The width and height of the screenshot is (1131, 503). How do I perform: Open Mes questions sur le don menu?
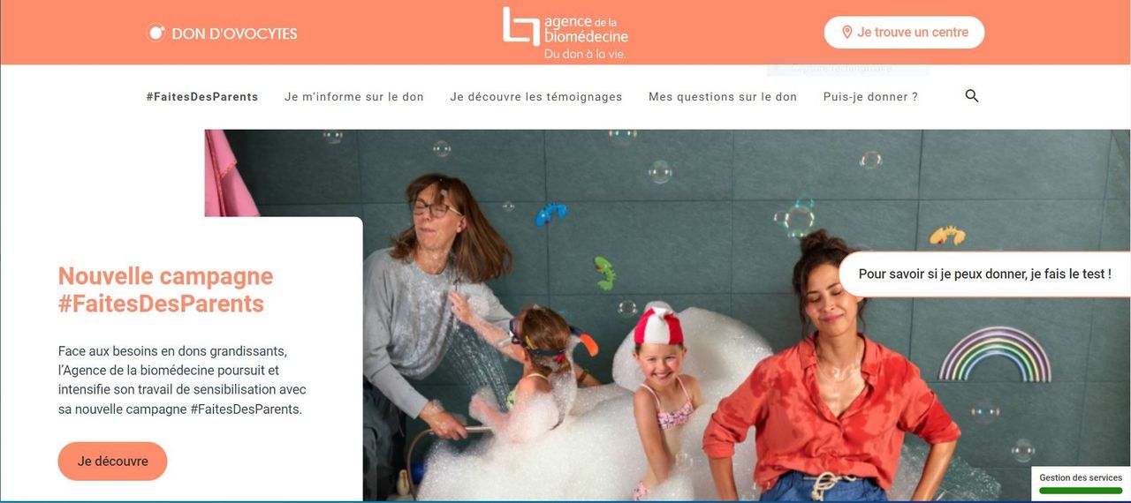coord(723,97)
